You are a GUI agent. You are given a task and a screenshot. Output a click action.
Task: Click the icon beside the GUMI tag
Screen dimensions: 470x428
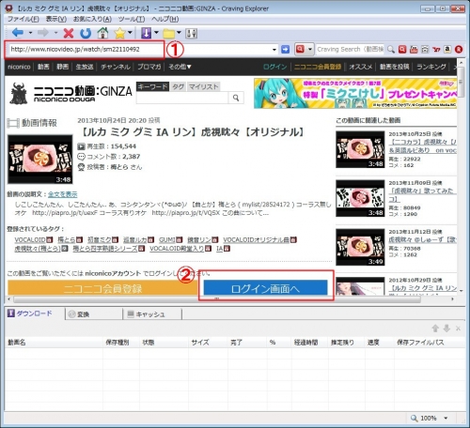point(179,240)
